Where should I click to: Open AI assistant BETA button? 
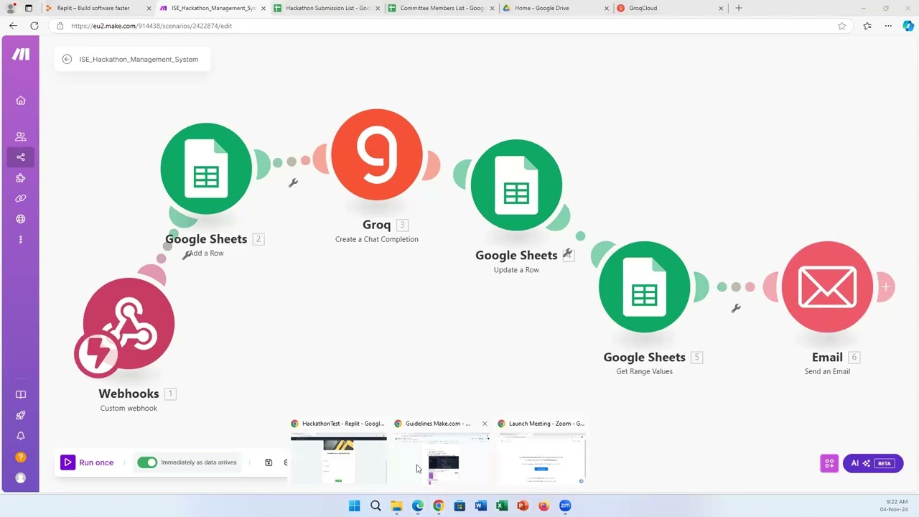(x=873, y=463)
